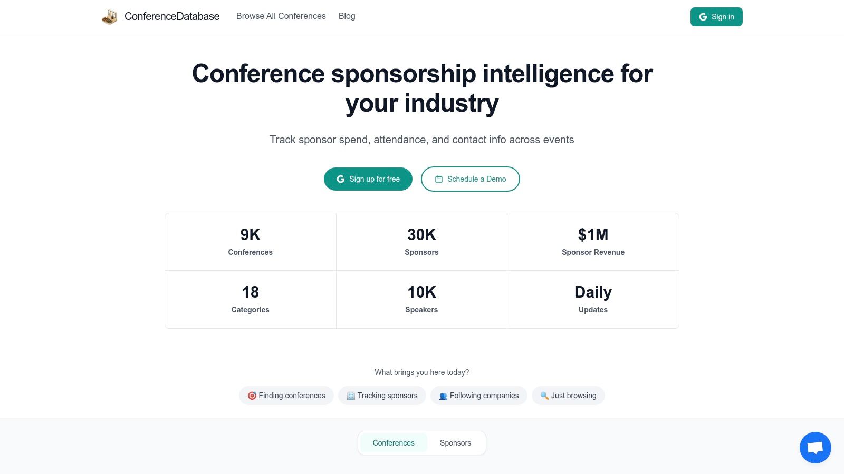Open Browse All Conferences
Image resolution: width=844 pixels, height=474 pixels.
coord(281,16)
